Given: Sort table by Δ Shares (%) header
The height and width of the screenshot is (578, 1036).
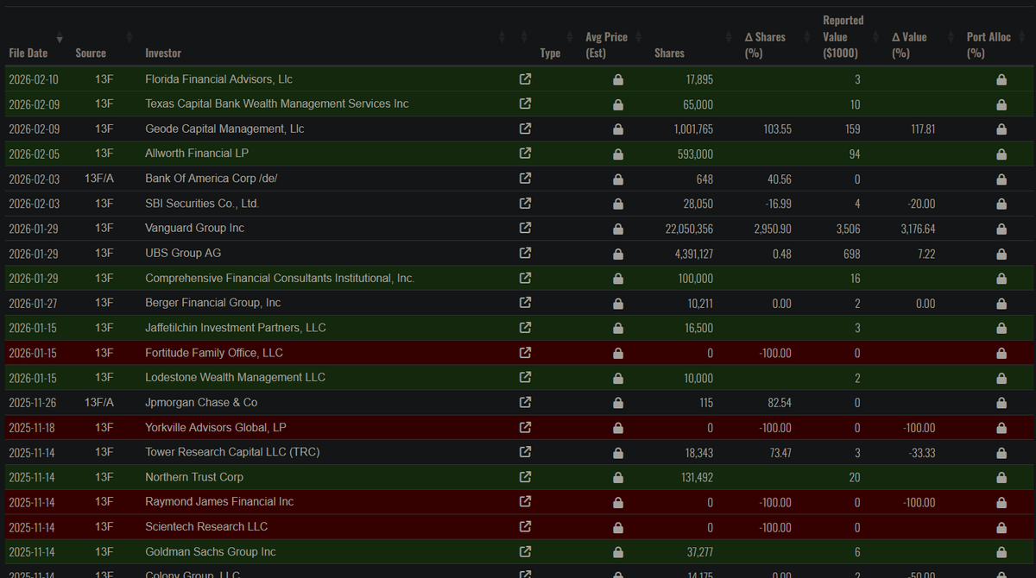Looking at the screenshot, I should coord(765,45).
